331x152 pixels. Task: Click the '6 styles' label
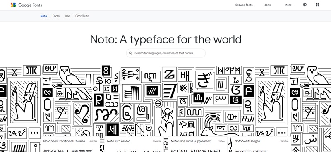(x=93, y=141)
